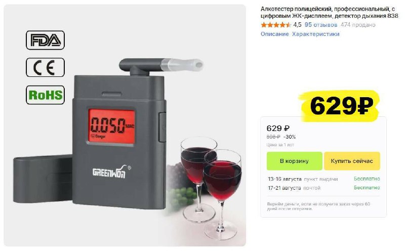Click Купить сейчас button

(x=352, y=161)
